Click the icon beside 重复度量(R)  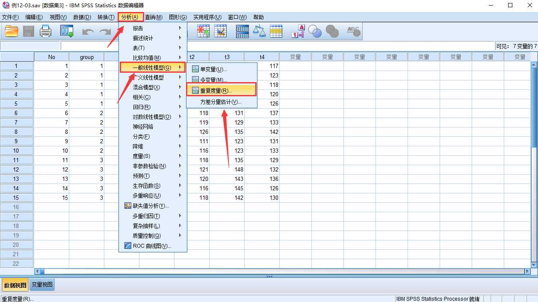click(x=195, y=91)
